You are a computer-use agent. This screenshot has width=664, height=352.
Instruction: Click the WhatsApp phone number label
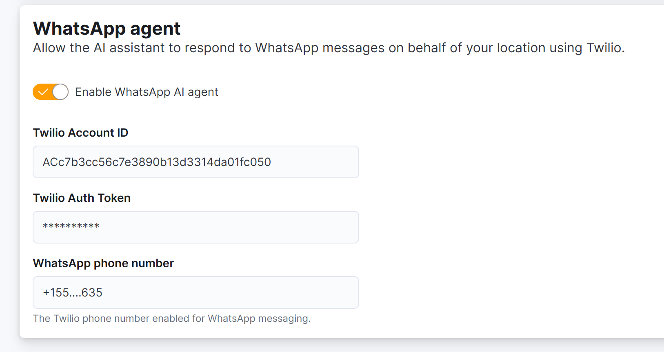[x=103, y=263]
